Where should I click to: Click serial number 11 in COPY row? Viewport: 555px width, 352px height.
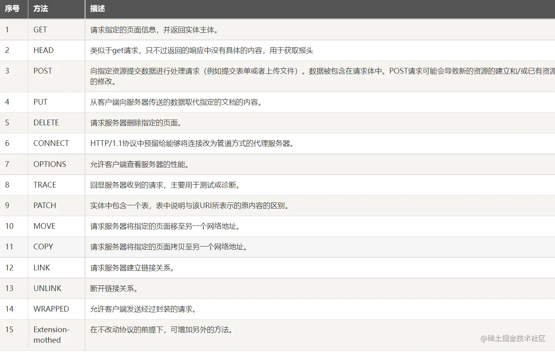pos(9,247)
